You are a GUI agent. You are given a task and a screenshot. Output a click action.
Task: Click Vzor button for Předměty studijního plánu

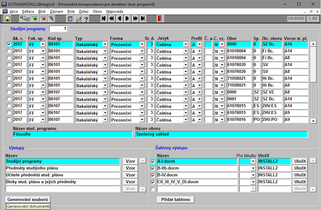[x=131, y=168]
